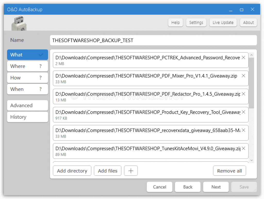Click Remove all
264x199 pixels.
pos(229,171)
